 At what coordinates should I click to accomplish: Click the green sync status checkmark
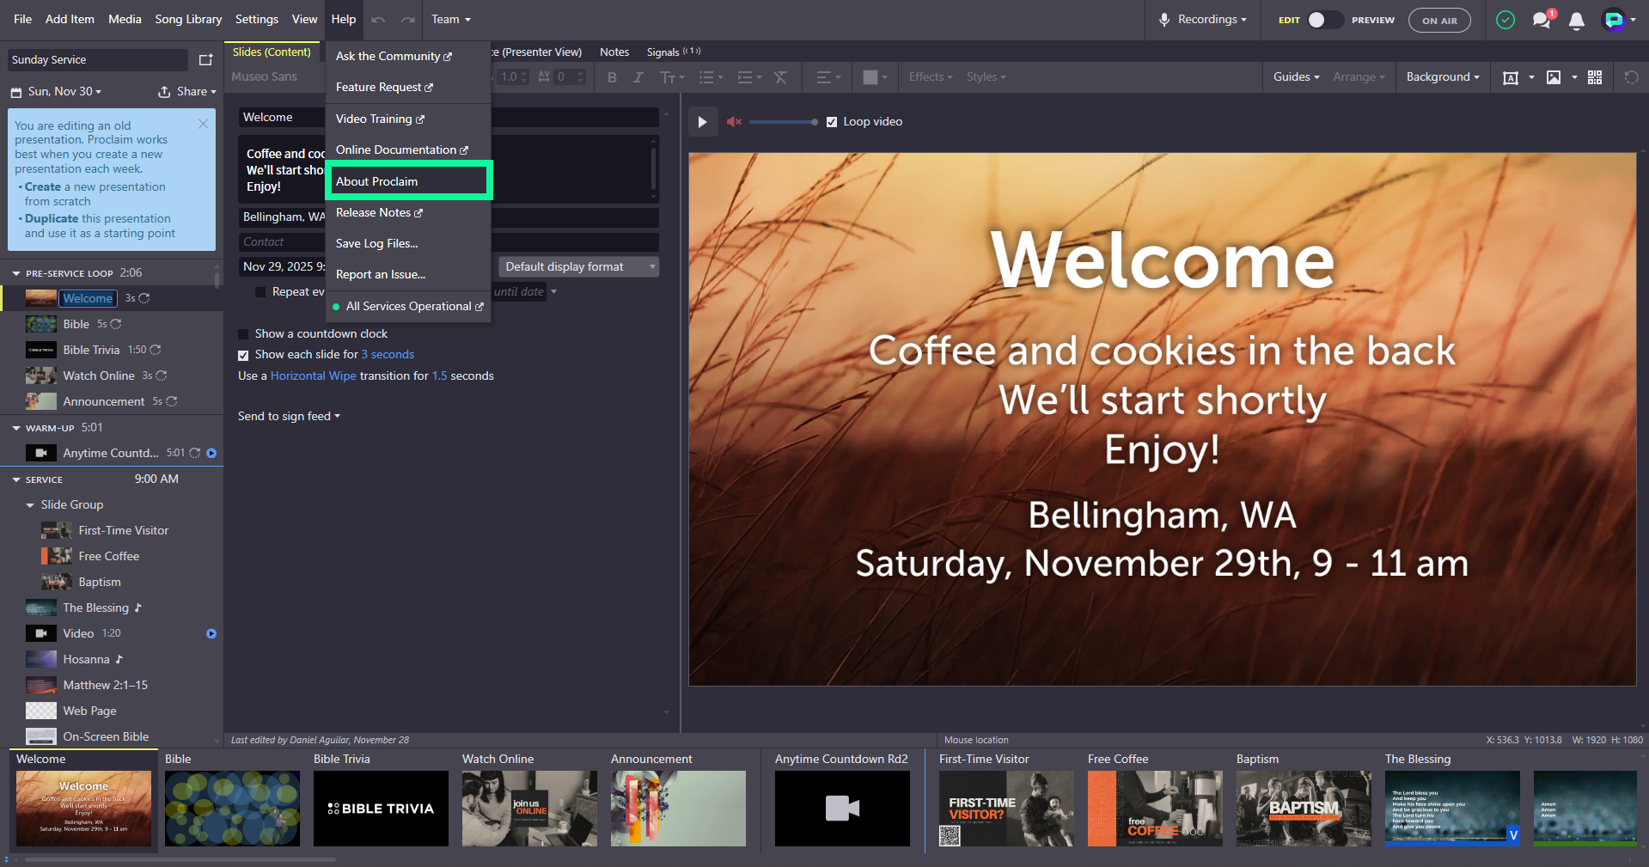click(x=1505, y=20)
